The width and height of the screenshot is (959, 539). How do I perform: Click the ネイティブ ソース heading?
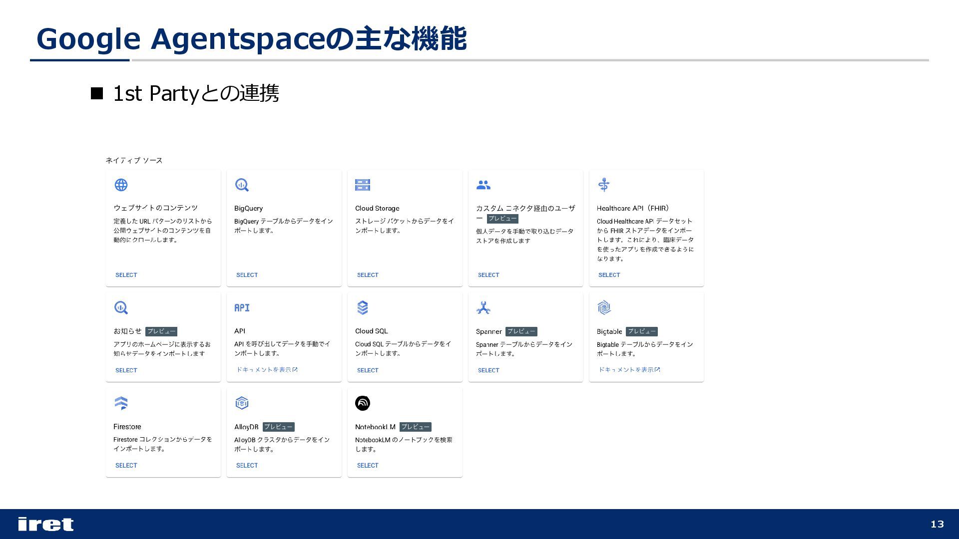point(134,160)
